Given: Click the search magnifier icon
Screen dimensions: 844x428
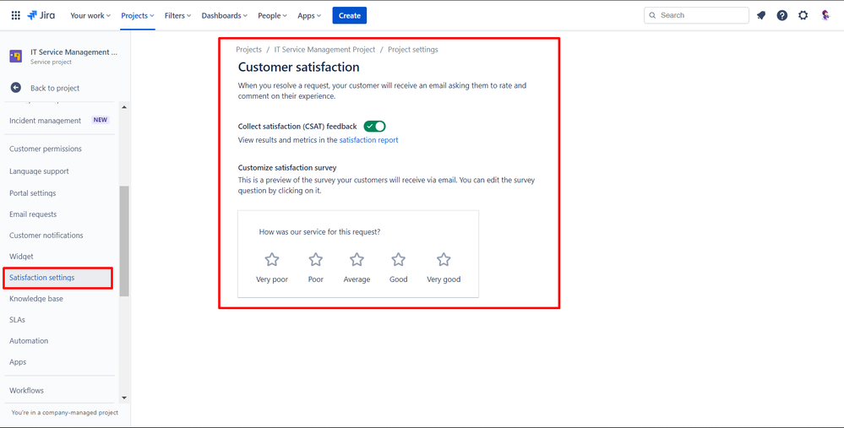Looking at the screenshot, I should 653,15.
